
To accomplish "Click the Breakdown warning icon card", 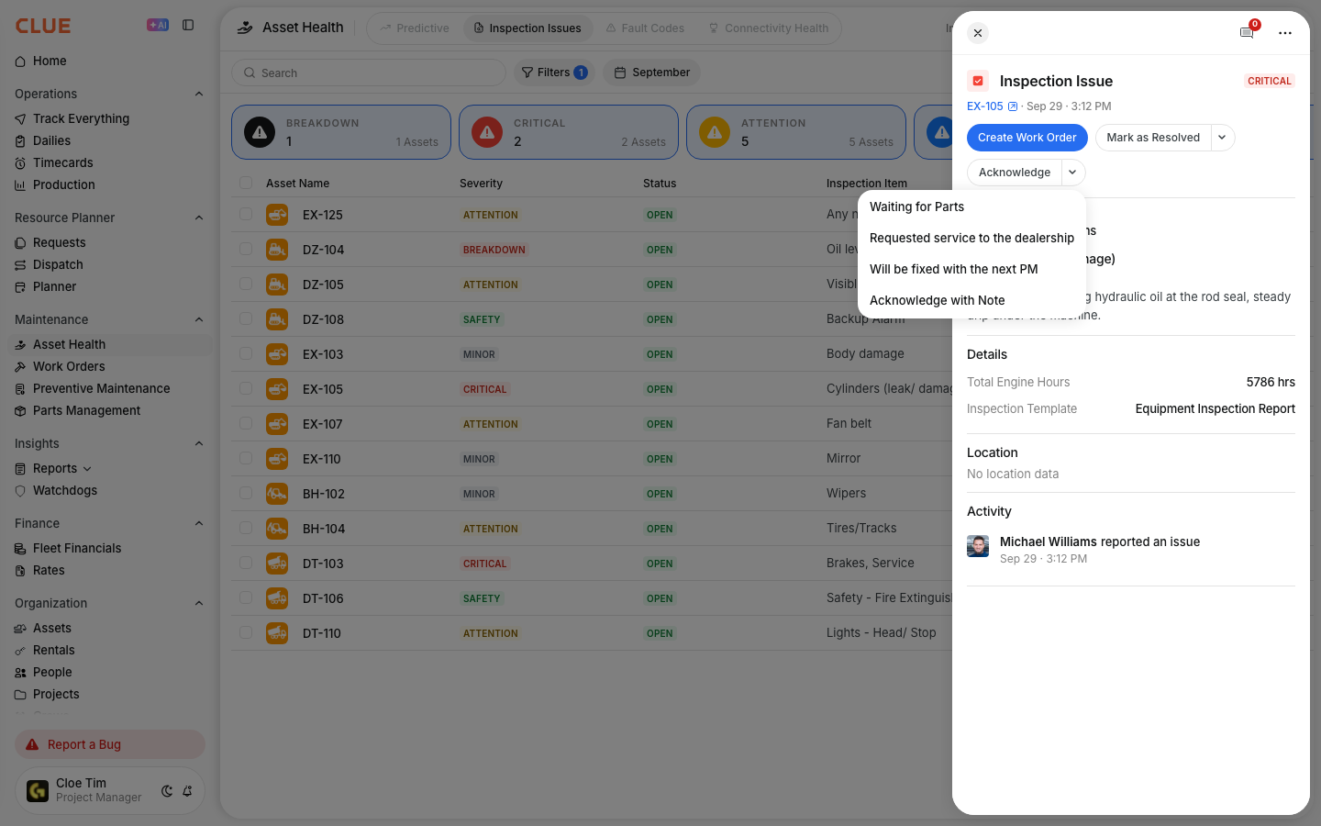I will point(260,132).
